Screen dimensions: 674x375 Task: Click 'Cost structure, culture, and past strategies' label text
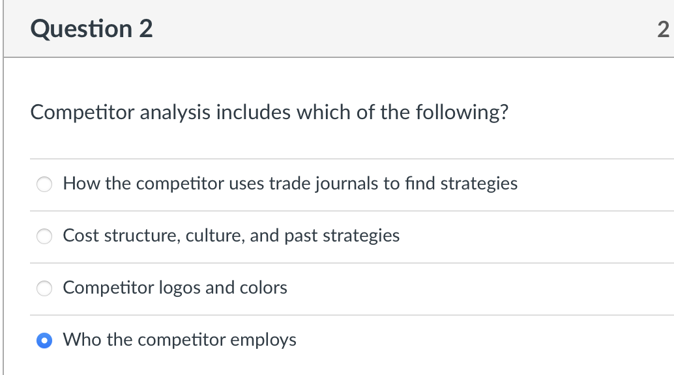coord(231,236)
